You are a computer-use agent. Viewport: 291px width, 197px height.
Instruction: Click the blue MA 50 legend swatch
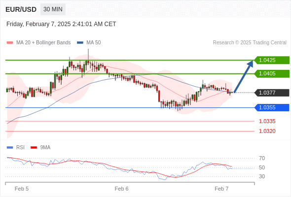point(80,43)
